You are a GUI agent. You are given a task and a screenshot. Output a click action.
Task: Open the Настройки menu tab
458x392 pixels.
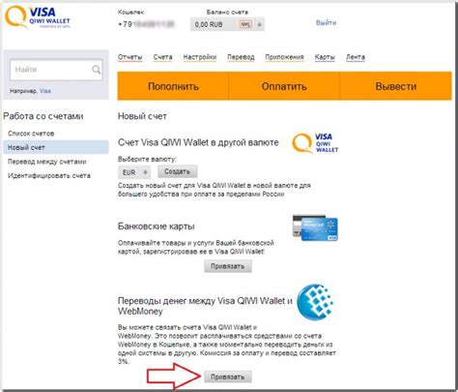tap(200, 57)
